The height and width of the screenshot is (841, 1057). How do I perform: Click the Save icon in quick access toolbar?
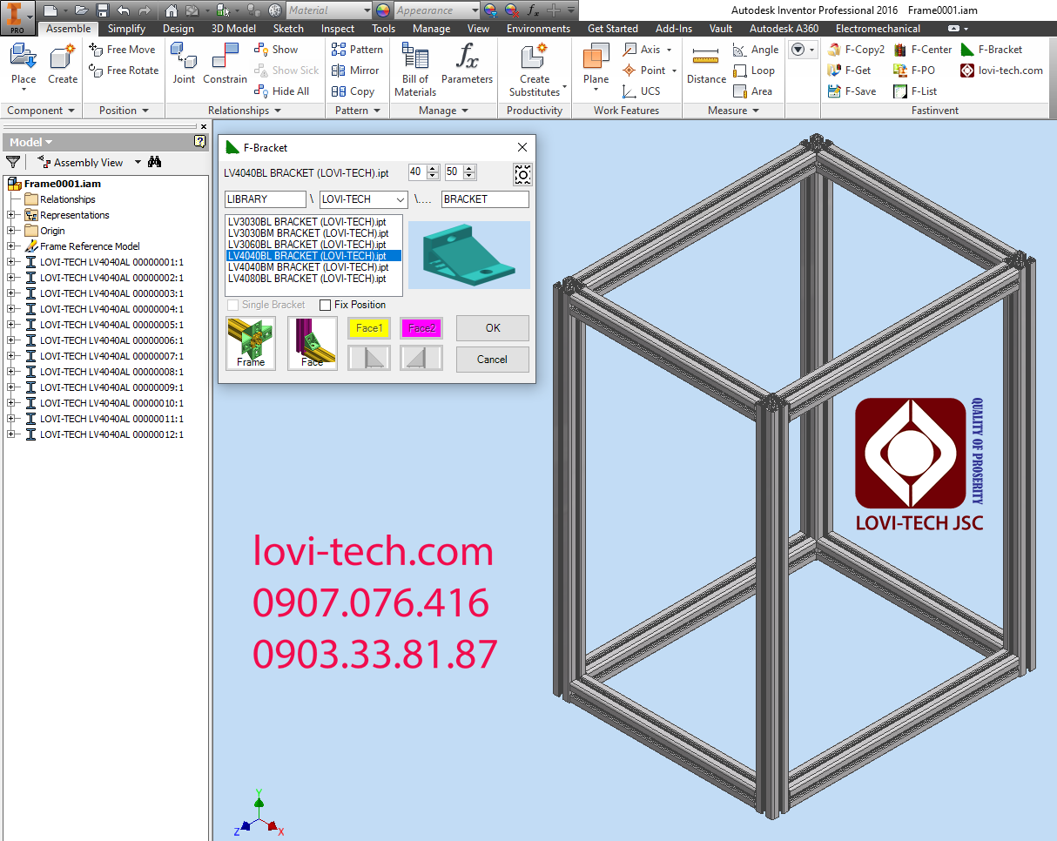[103, 10]
